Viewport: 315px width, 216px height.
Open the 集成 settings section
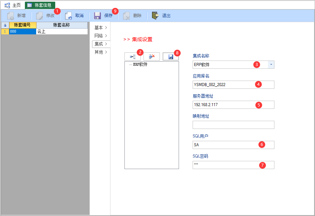101,44
